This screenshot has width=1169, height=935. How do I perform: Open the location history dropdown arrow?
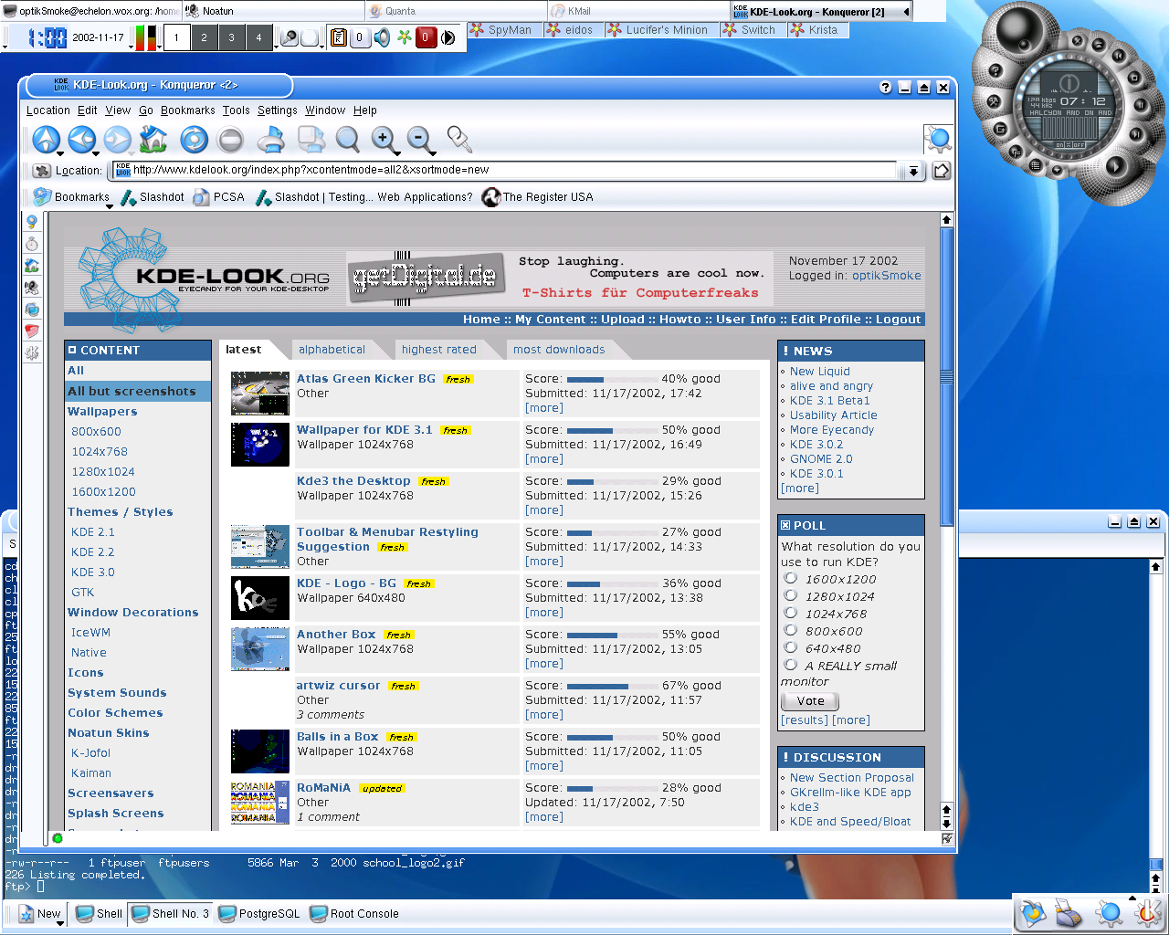(x=912, y=171)
